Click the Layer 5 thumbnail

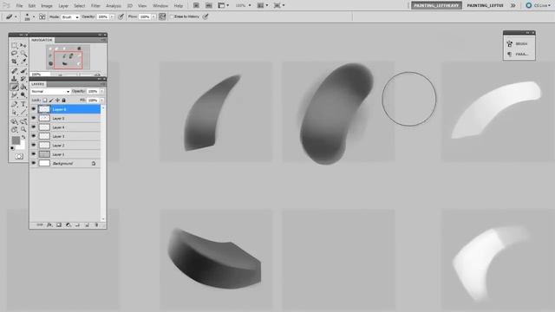point(44,118)
